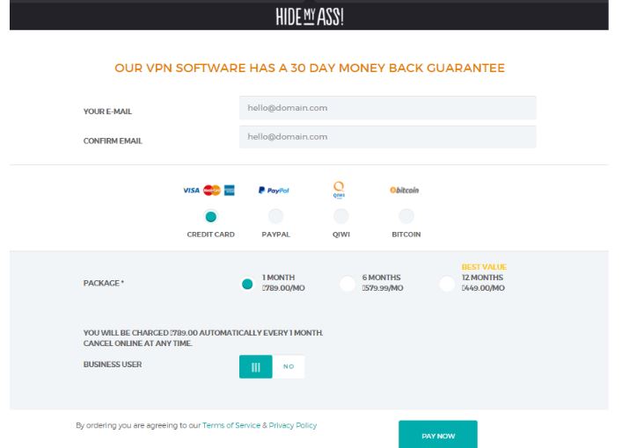Click the QIWI logo
622x448 pixels.
tap(339, 190)
